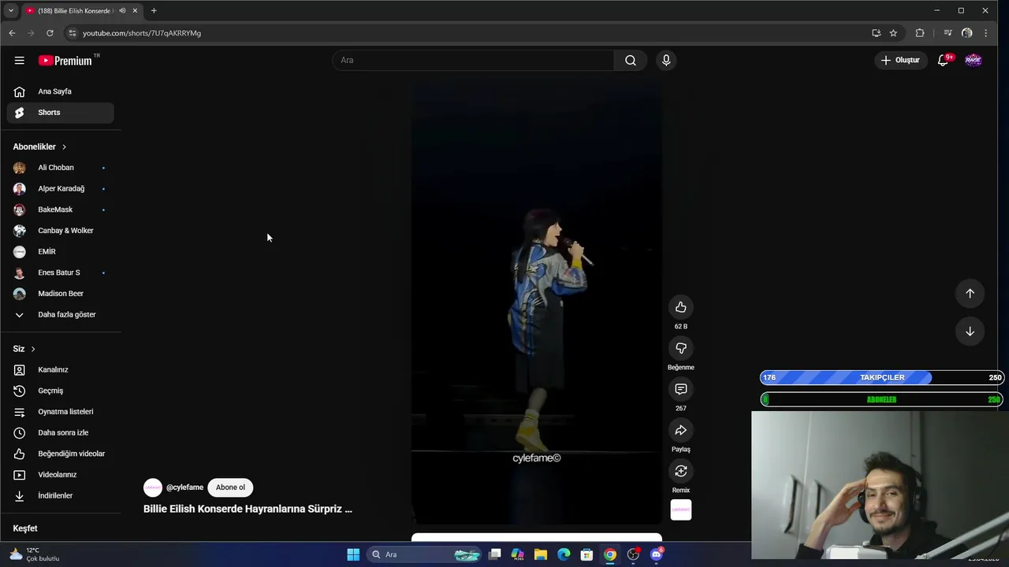1009x567 pixels.
Task: Expand Daha fazla göster subscriptions
Action: [61, 314]
